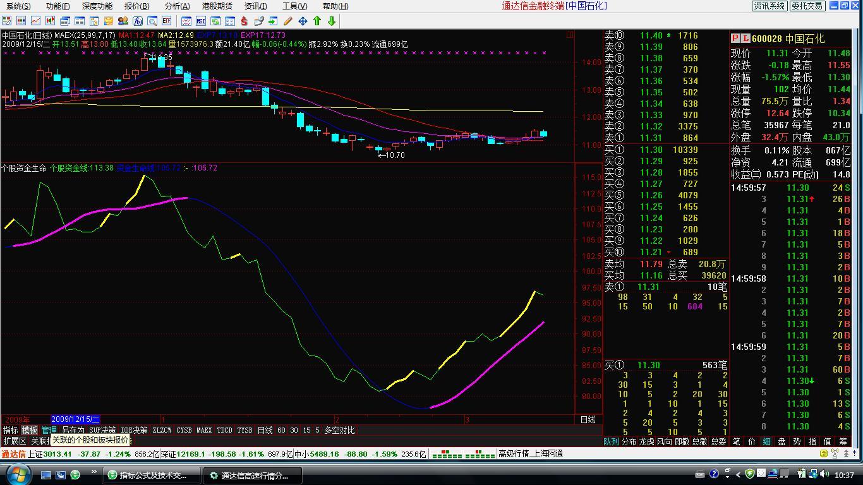Switch to 指标公式及技术交 taskbar window

152,476
